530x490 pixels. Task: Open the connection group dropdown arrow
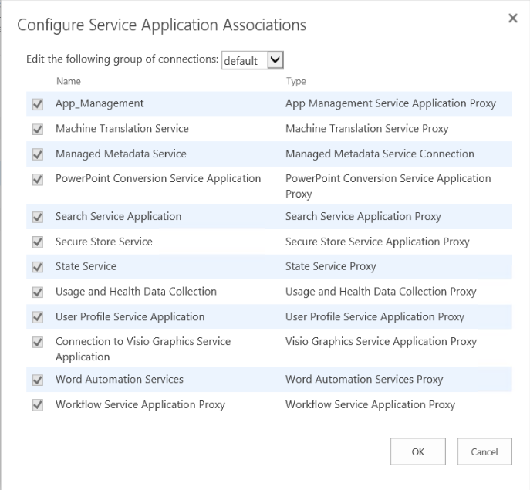coord(275,60)
